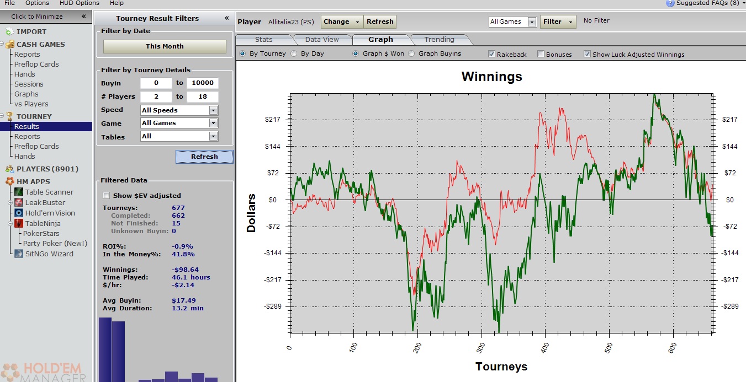This screenshot has width=746, height=382.
Task: Select the By Day radio button
Action: point(294,54)
